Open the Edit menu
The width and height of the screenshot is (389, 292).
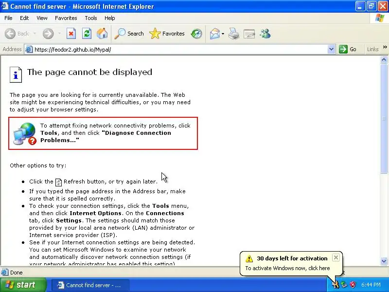pyautogui.click(x=24, y=18)
